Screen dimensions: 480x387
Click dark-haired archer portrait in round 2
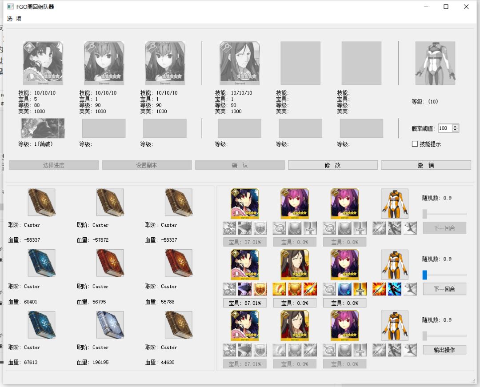[x=245, y=265]
